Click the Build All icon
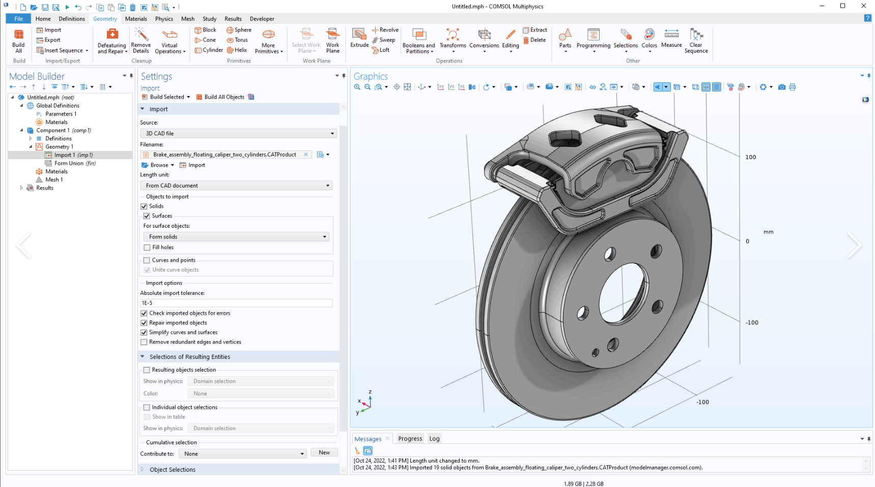 18,41
